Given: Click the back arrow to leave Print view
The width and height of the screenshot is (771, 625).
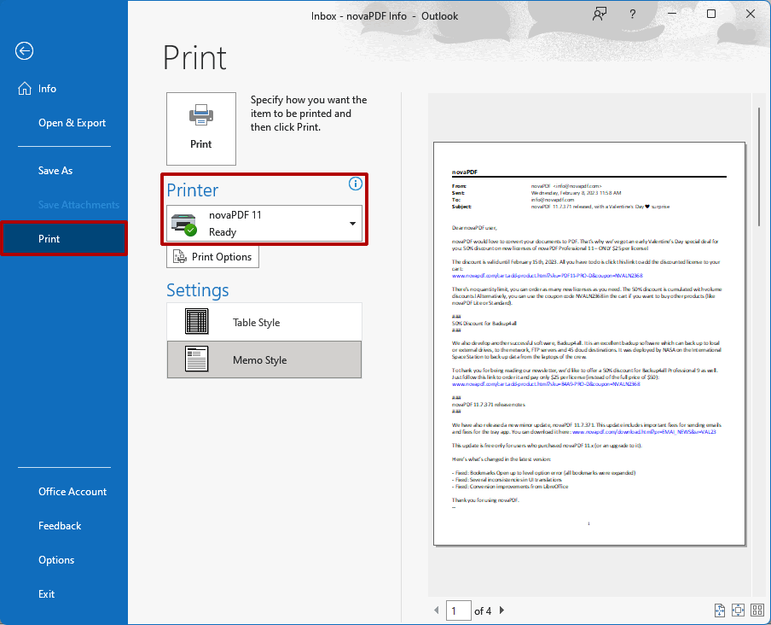Looking at the screenshot, I should (x=24, y=51).
